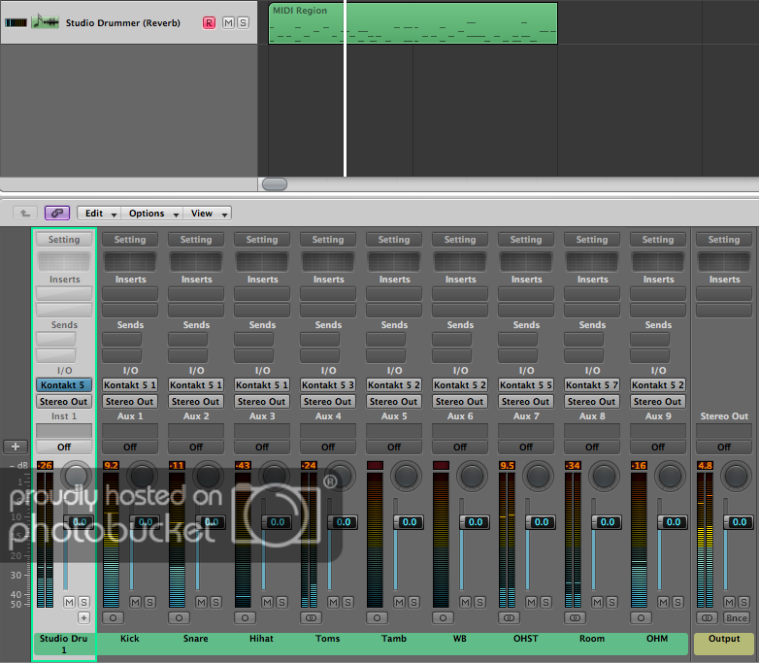759x663 pixels.
Task: Open Stereo Out output menu on OHM channel
Action: point(657,402)
